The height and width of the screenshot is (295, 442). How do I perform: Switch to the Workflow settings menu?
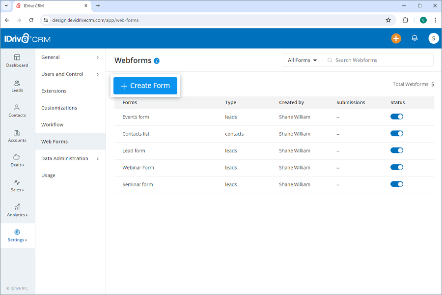pyautogui.click(x=52, y=124)
